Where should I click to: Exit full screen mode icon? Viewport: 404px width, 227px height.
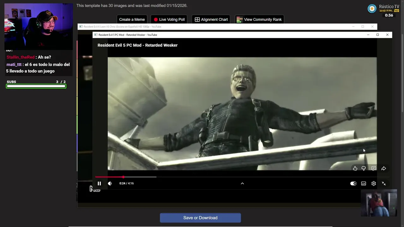[384, 183]
